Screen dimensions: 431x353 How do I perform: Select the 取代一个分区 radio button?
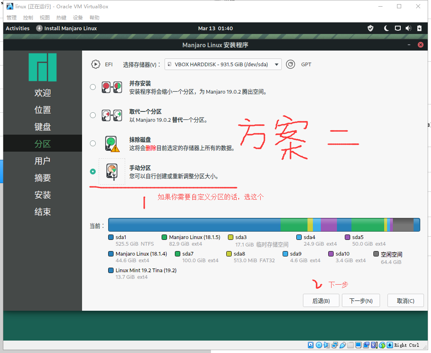pyautogui.click(x=93, y=115)
